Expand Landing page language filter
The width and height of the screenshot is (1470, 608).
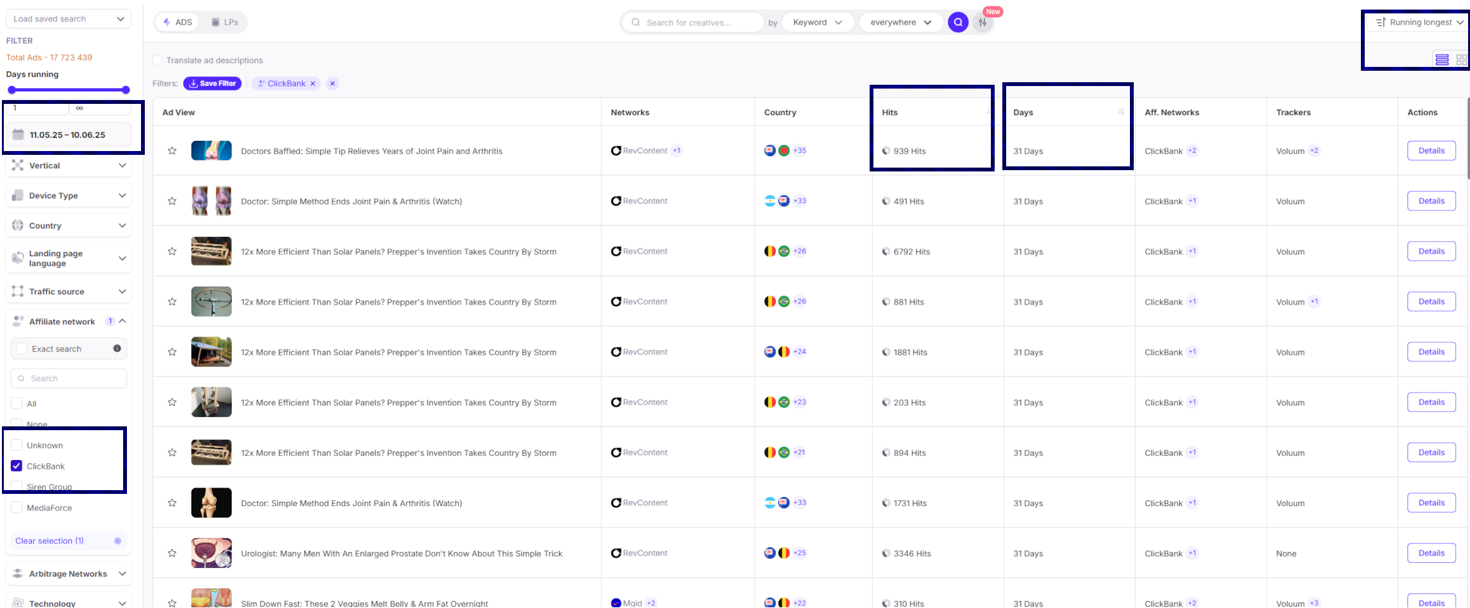click(122, 258)
